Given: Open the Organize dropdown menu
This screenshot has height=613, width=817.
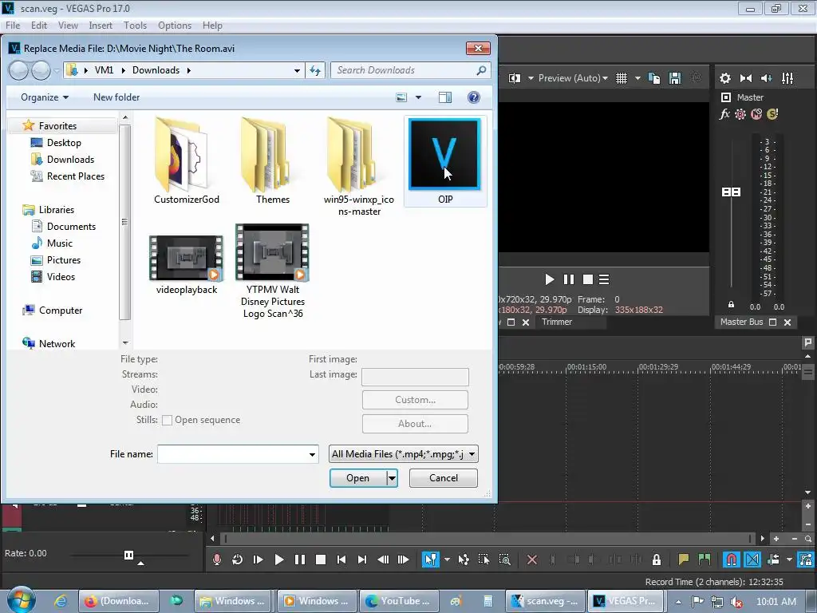Looking at the screenshot, I should [45, 97].
